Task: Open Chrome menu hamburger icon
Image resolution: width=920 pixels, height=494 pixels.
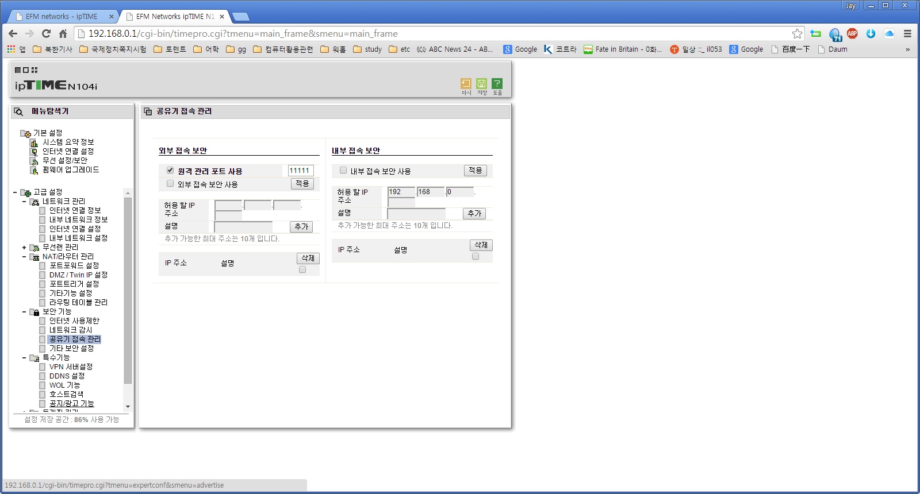Action: tap(907, 33)
